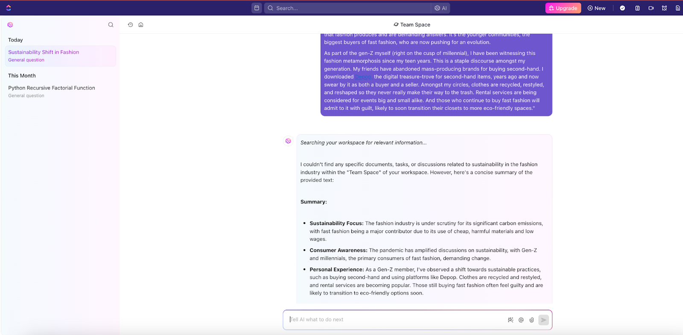Follow the Depop link in the message
Screen dimensions: 683x335
[364, 77]
